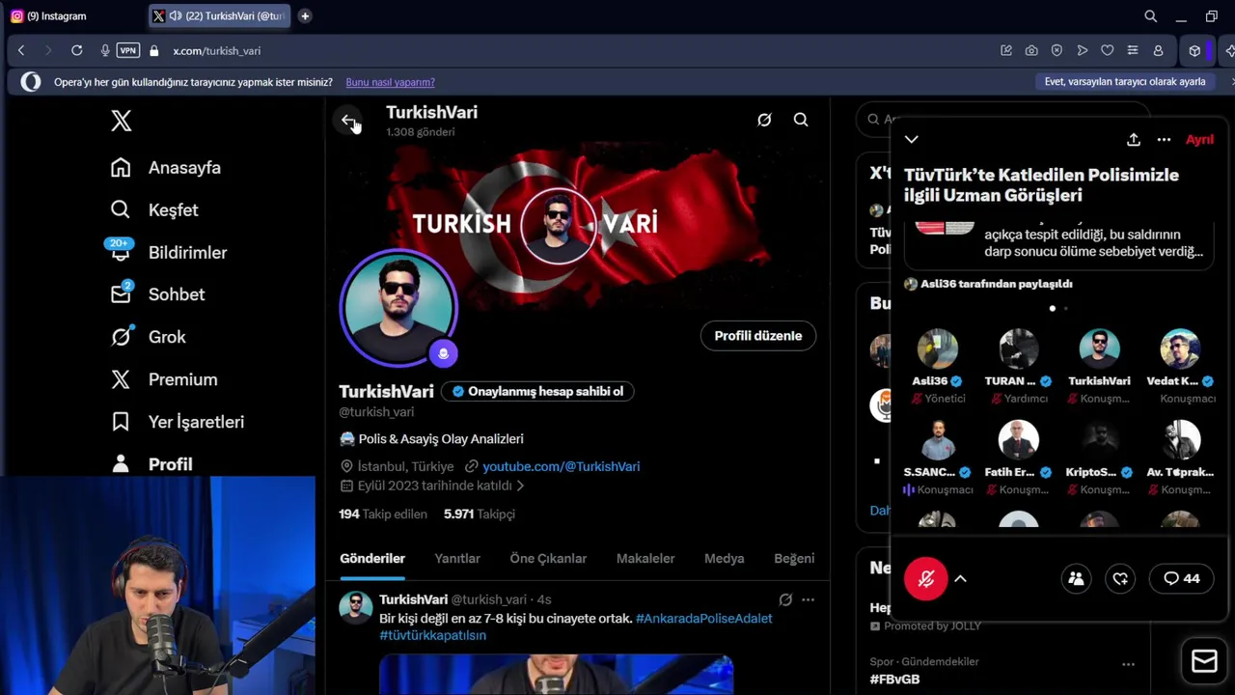Expand microphone options caret
1235x695 pixels.
pos(960,578)
